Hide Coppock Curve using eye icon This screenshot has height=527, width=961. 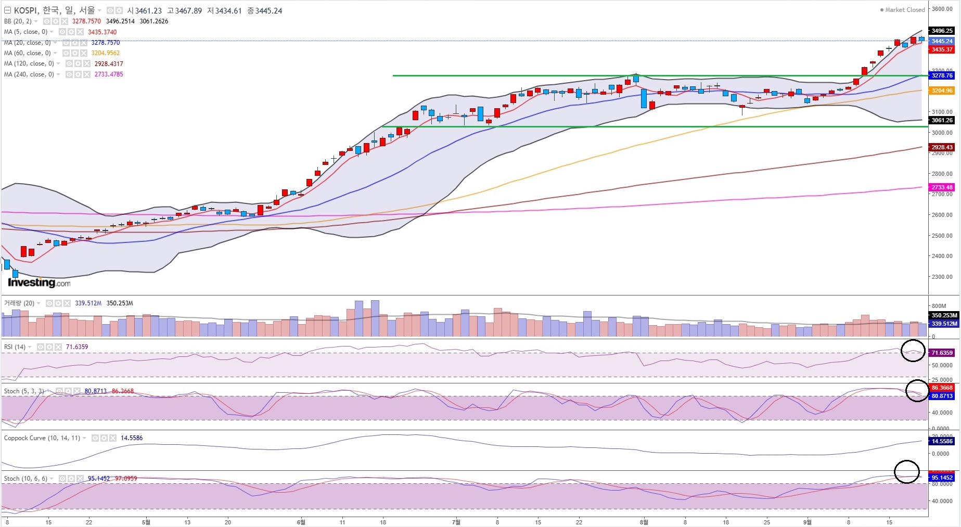point(95,438)
